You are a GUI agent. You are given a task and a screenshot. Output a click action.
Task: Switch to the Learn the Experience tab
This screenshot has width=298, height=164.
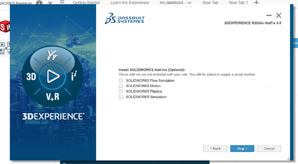(x=129, y=3)
